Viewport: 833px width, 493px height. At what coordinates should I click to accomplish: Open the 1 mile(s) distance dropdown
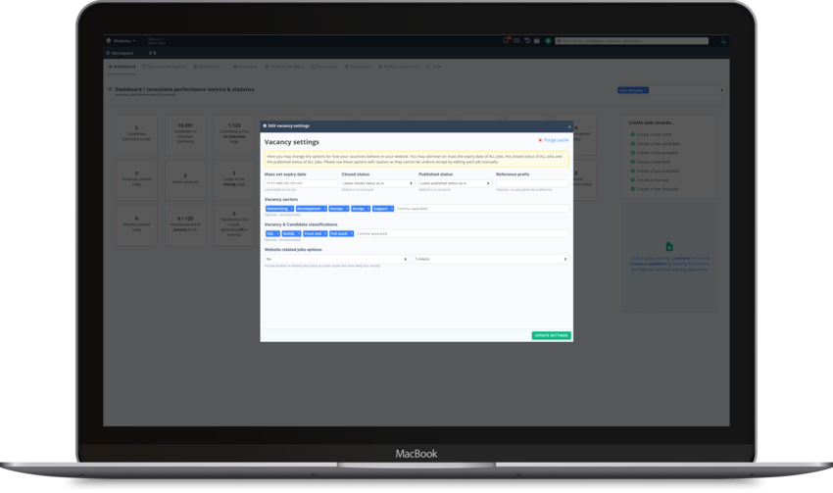point(491,260)
